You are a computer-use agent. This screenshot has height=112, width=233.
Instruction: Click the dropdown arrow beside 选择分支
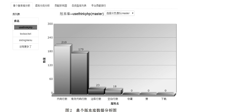pyautogui.click(x=133, y=13)
